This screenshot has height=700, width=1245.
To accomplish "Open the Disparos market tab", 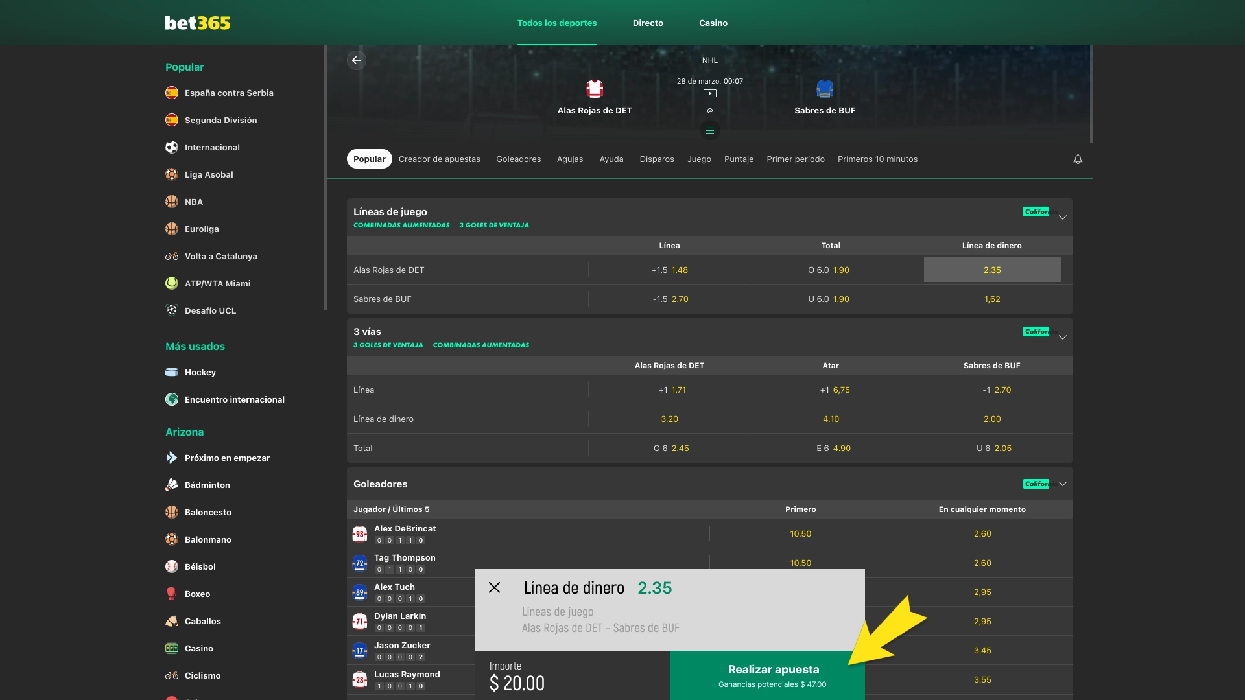I will (x=657, y=159).
